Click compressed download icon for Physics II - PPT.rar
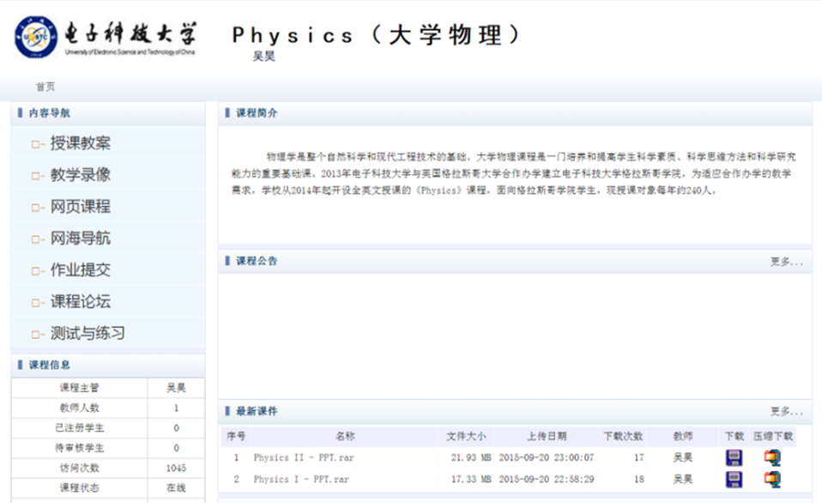Viewport: 822px width, 503px height. [x=771, y=458]
